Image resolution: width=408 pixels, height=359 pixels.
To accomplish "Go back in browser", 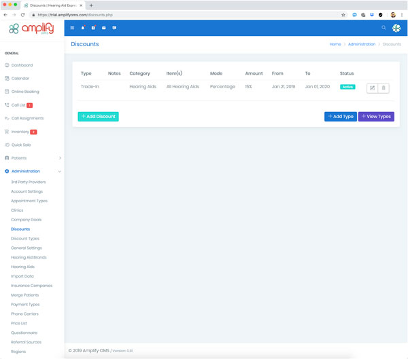I will click(x=5, y=15).
